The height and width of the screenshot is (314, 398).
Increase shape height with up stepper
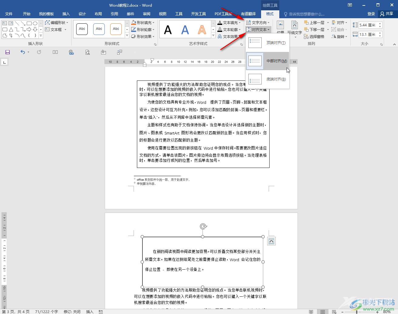click(x=380, y=23)
